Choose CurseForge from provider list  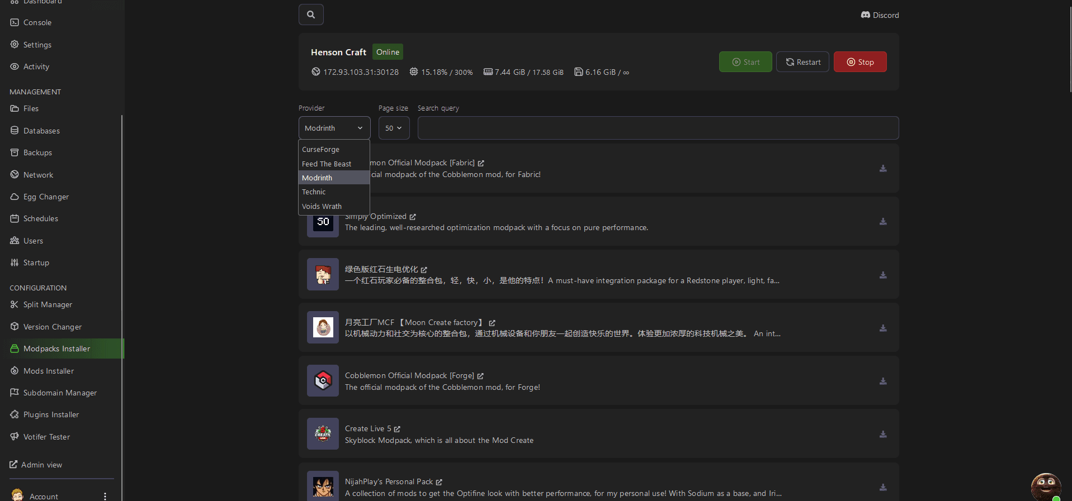pos(334,150)
